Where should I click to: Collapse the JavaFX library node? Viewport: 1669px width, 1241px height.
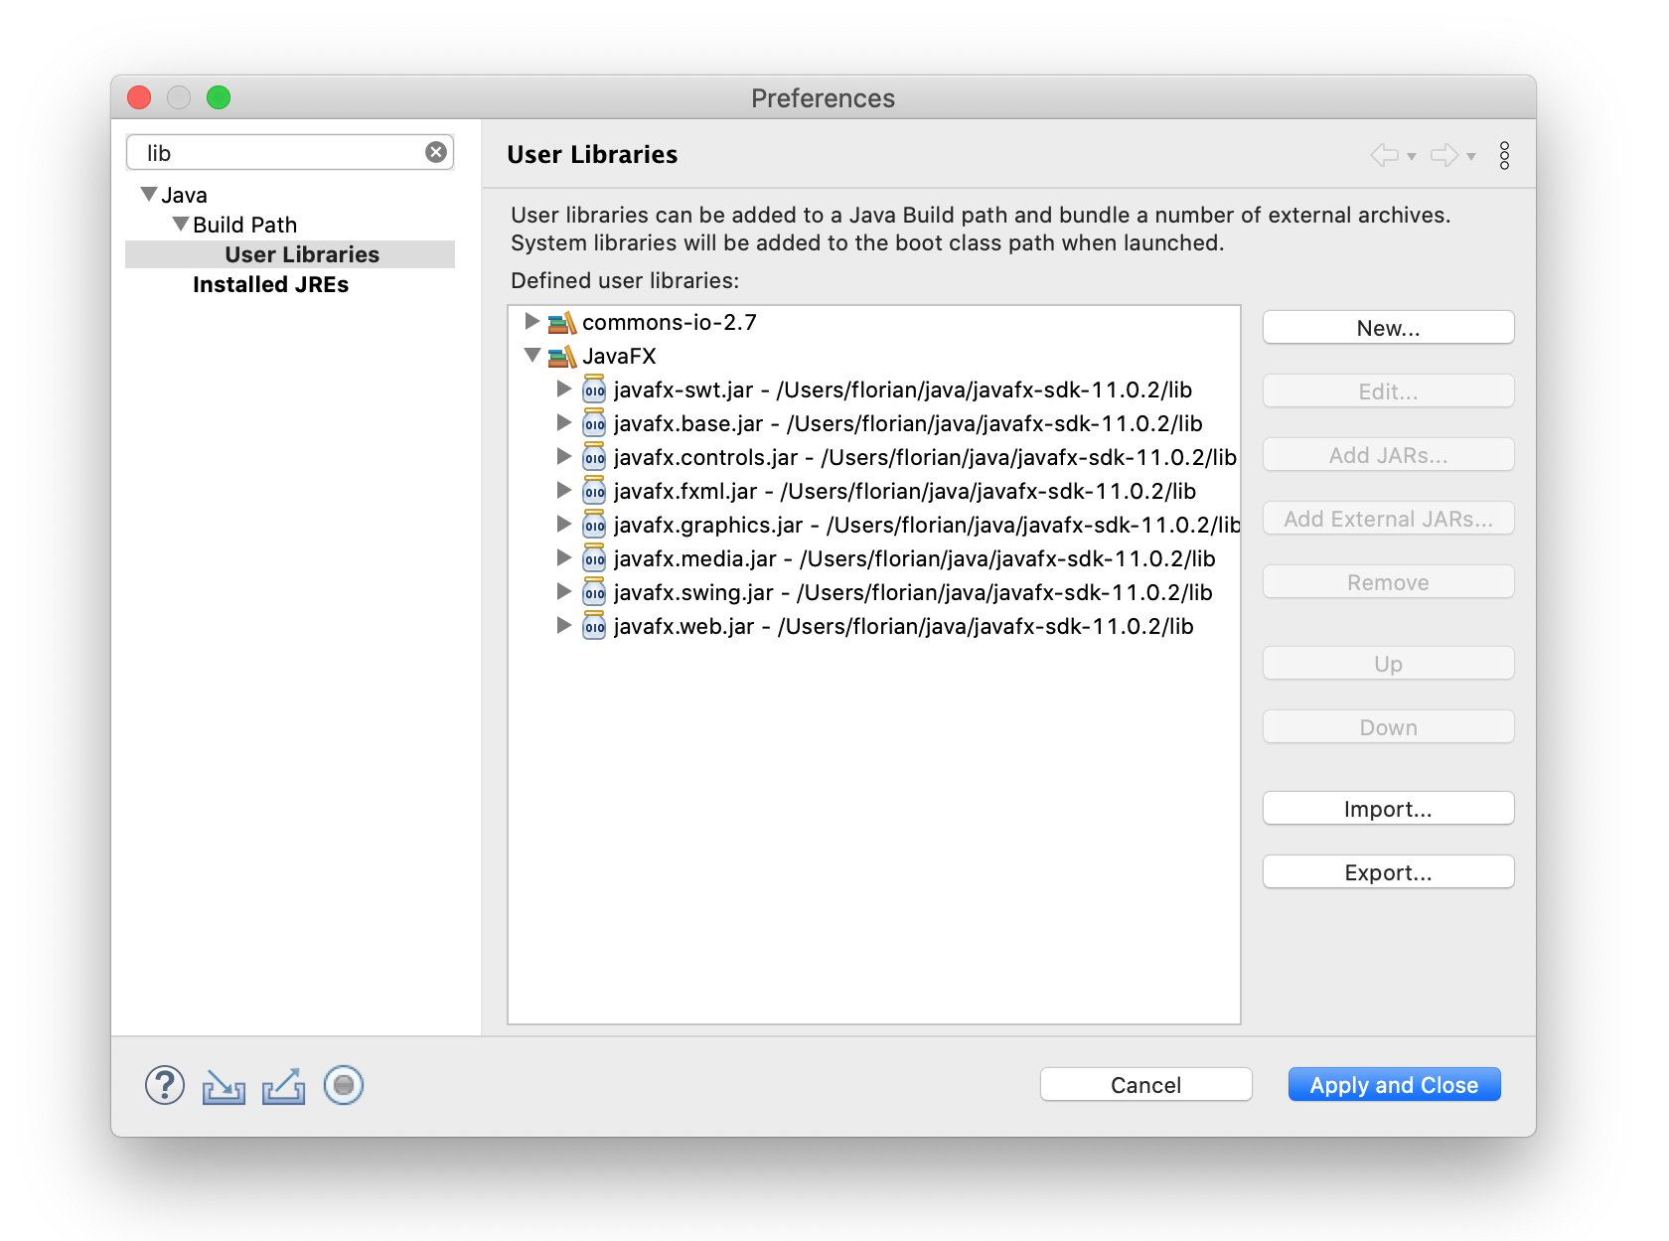click(x=531, y=355)
